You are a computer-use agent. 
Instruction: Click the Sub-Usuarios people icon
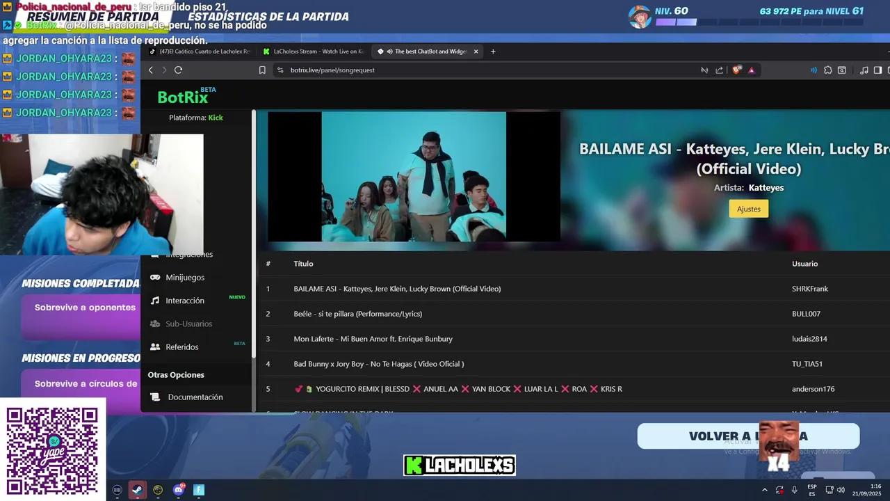pyautogui.click(x=155, y=324)
